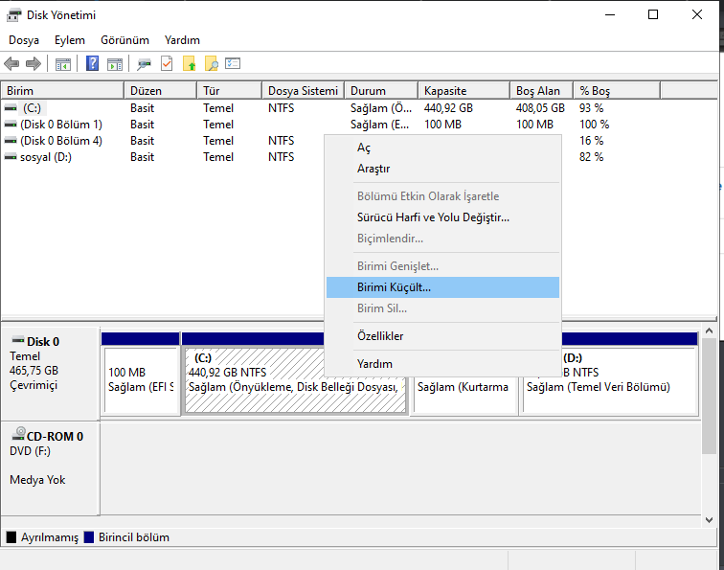Click the down arrow of the lower pane scrollbar
This screenshot has width=724, height=570.
coord(710,520)
